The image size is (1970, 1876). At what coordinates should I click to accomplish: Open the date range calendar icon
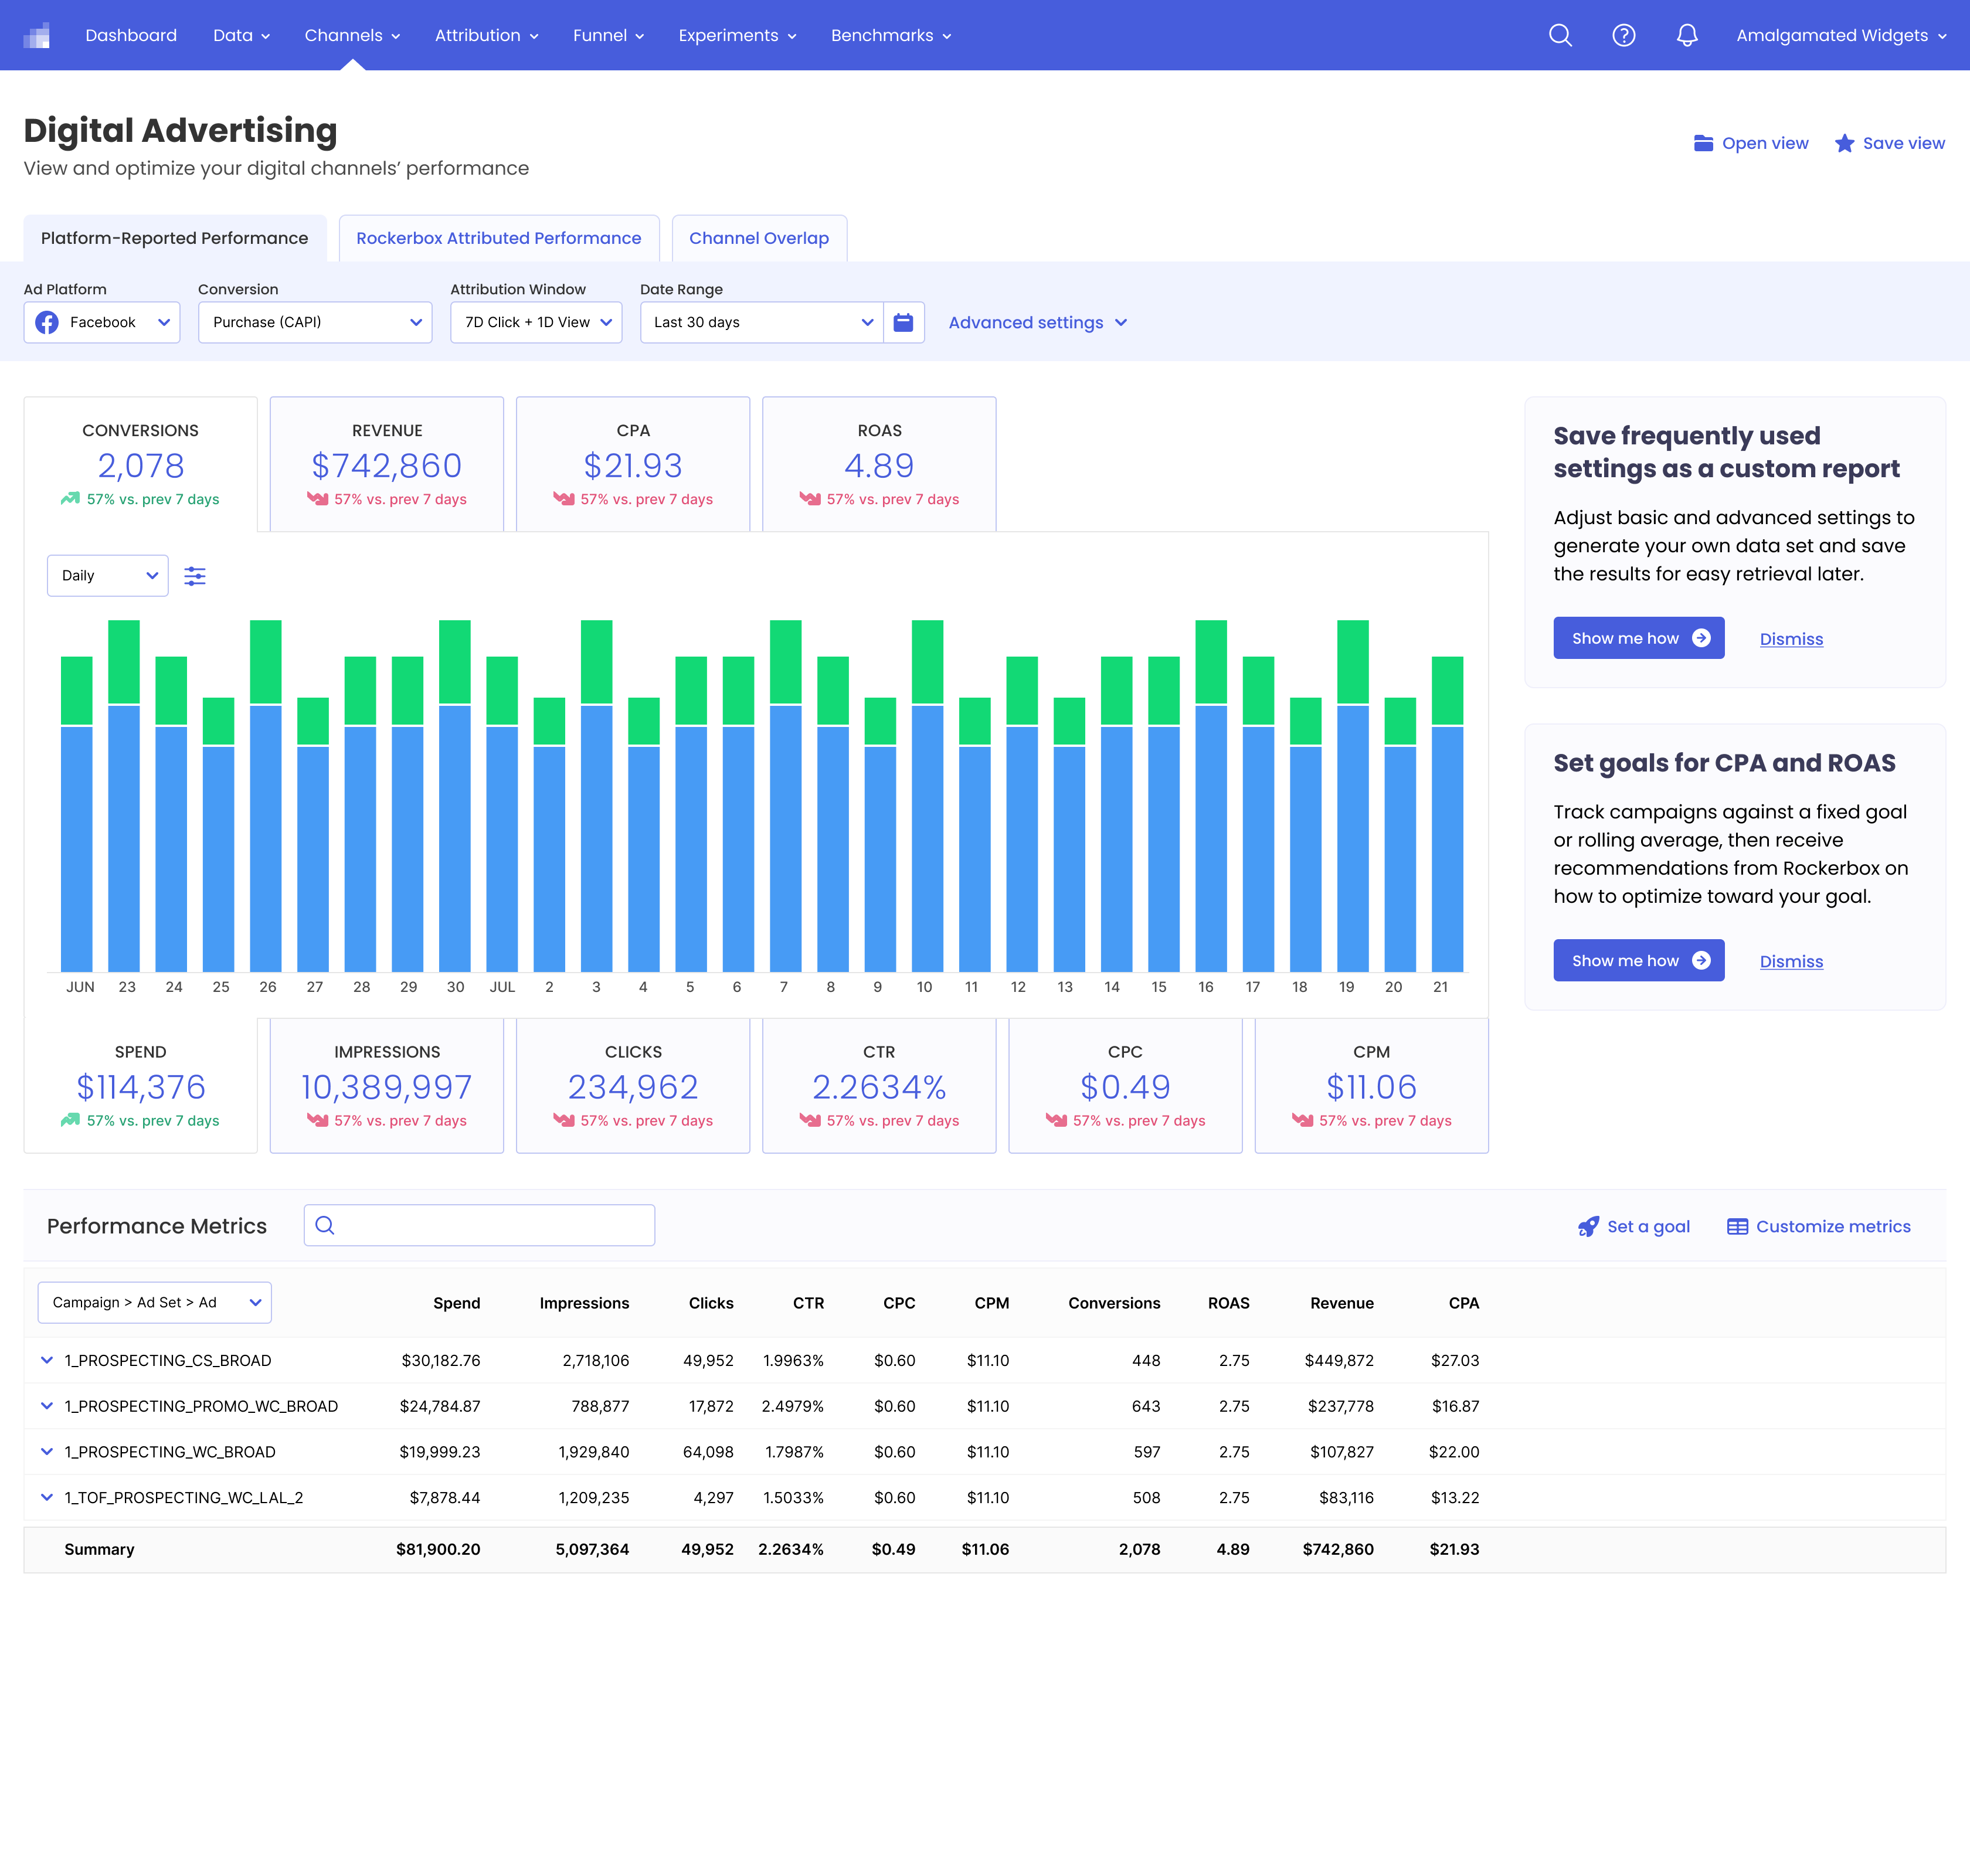click(x=903, y=322)
